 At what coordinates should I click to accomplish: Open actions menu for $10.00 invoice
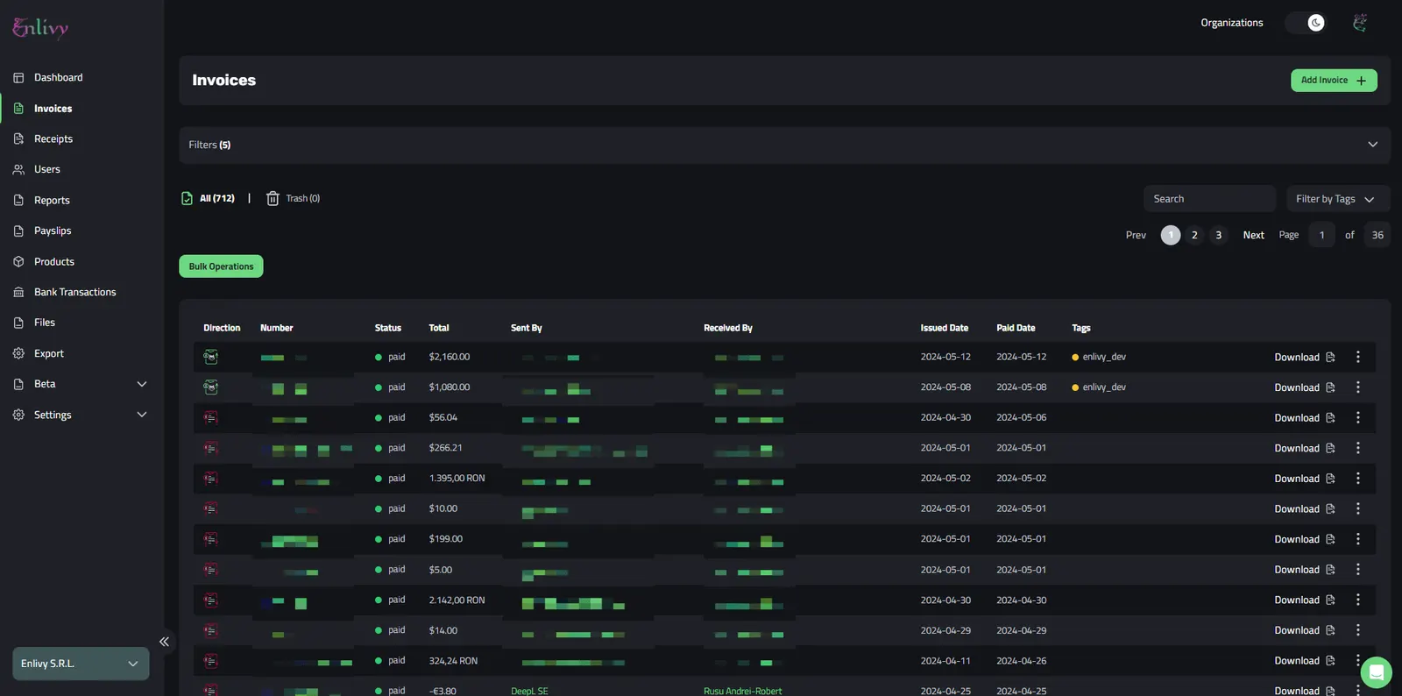pos(1358,509)
